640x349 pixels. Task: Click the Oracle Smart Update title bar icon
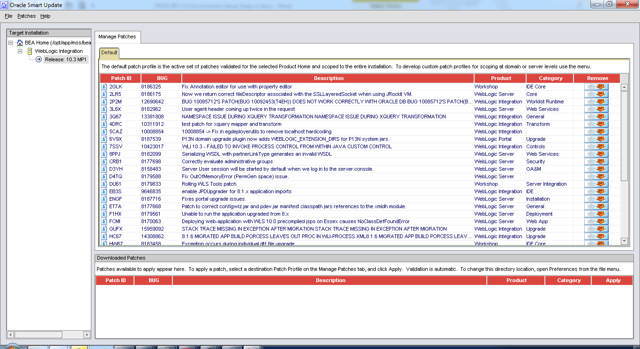[4, 5]
